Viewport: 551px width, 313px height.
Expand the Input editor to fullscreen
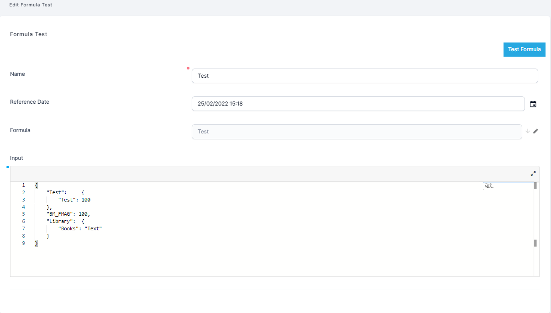coord(533,174)
